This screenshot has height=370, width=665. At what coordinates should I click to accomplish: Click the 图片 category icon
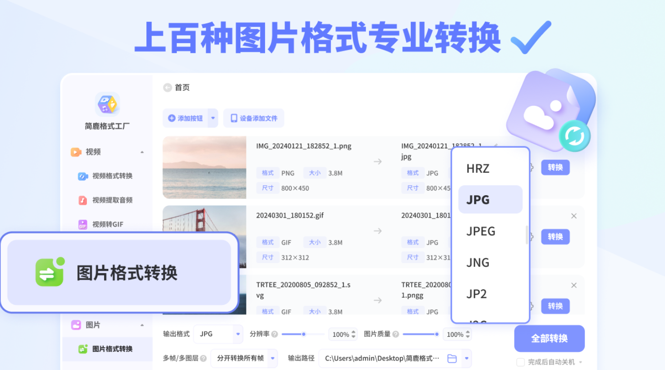[x=76, y=325]
